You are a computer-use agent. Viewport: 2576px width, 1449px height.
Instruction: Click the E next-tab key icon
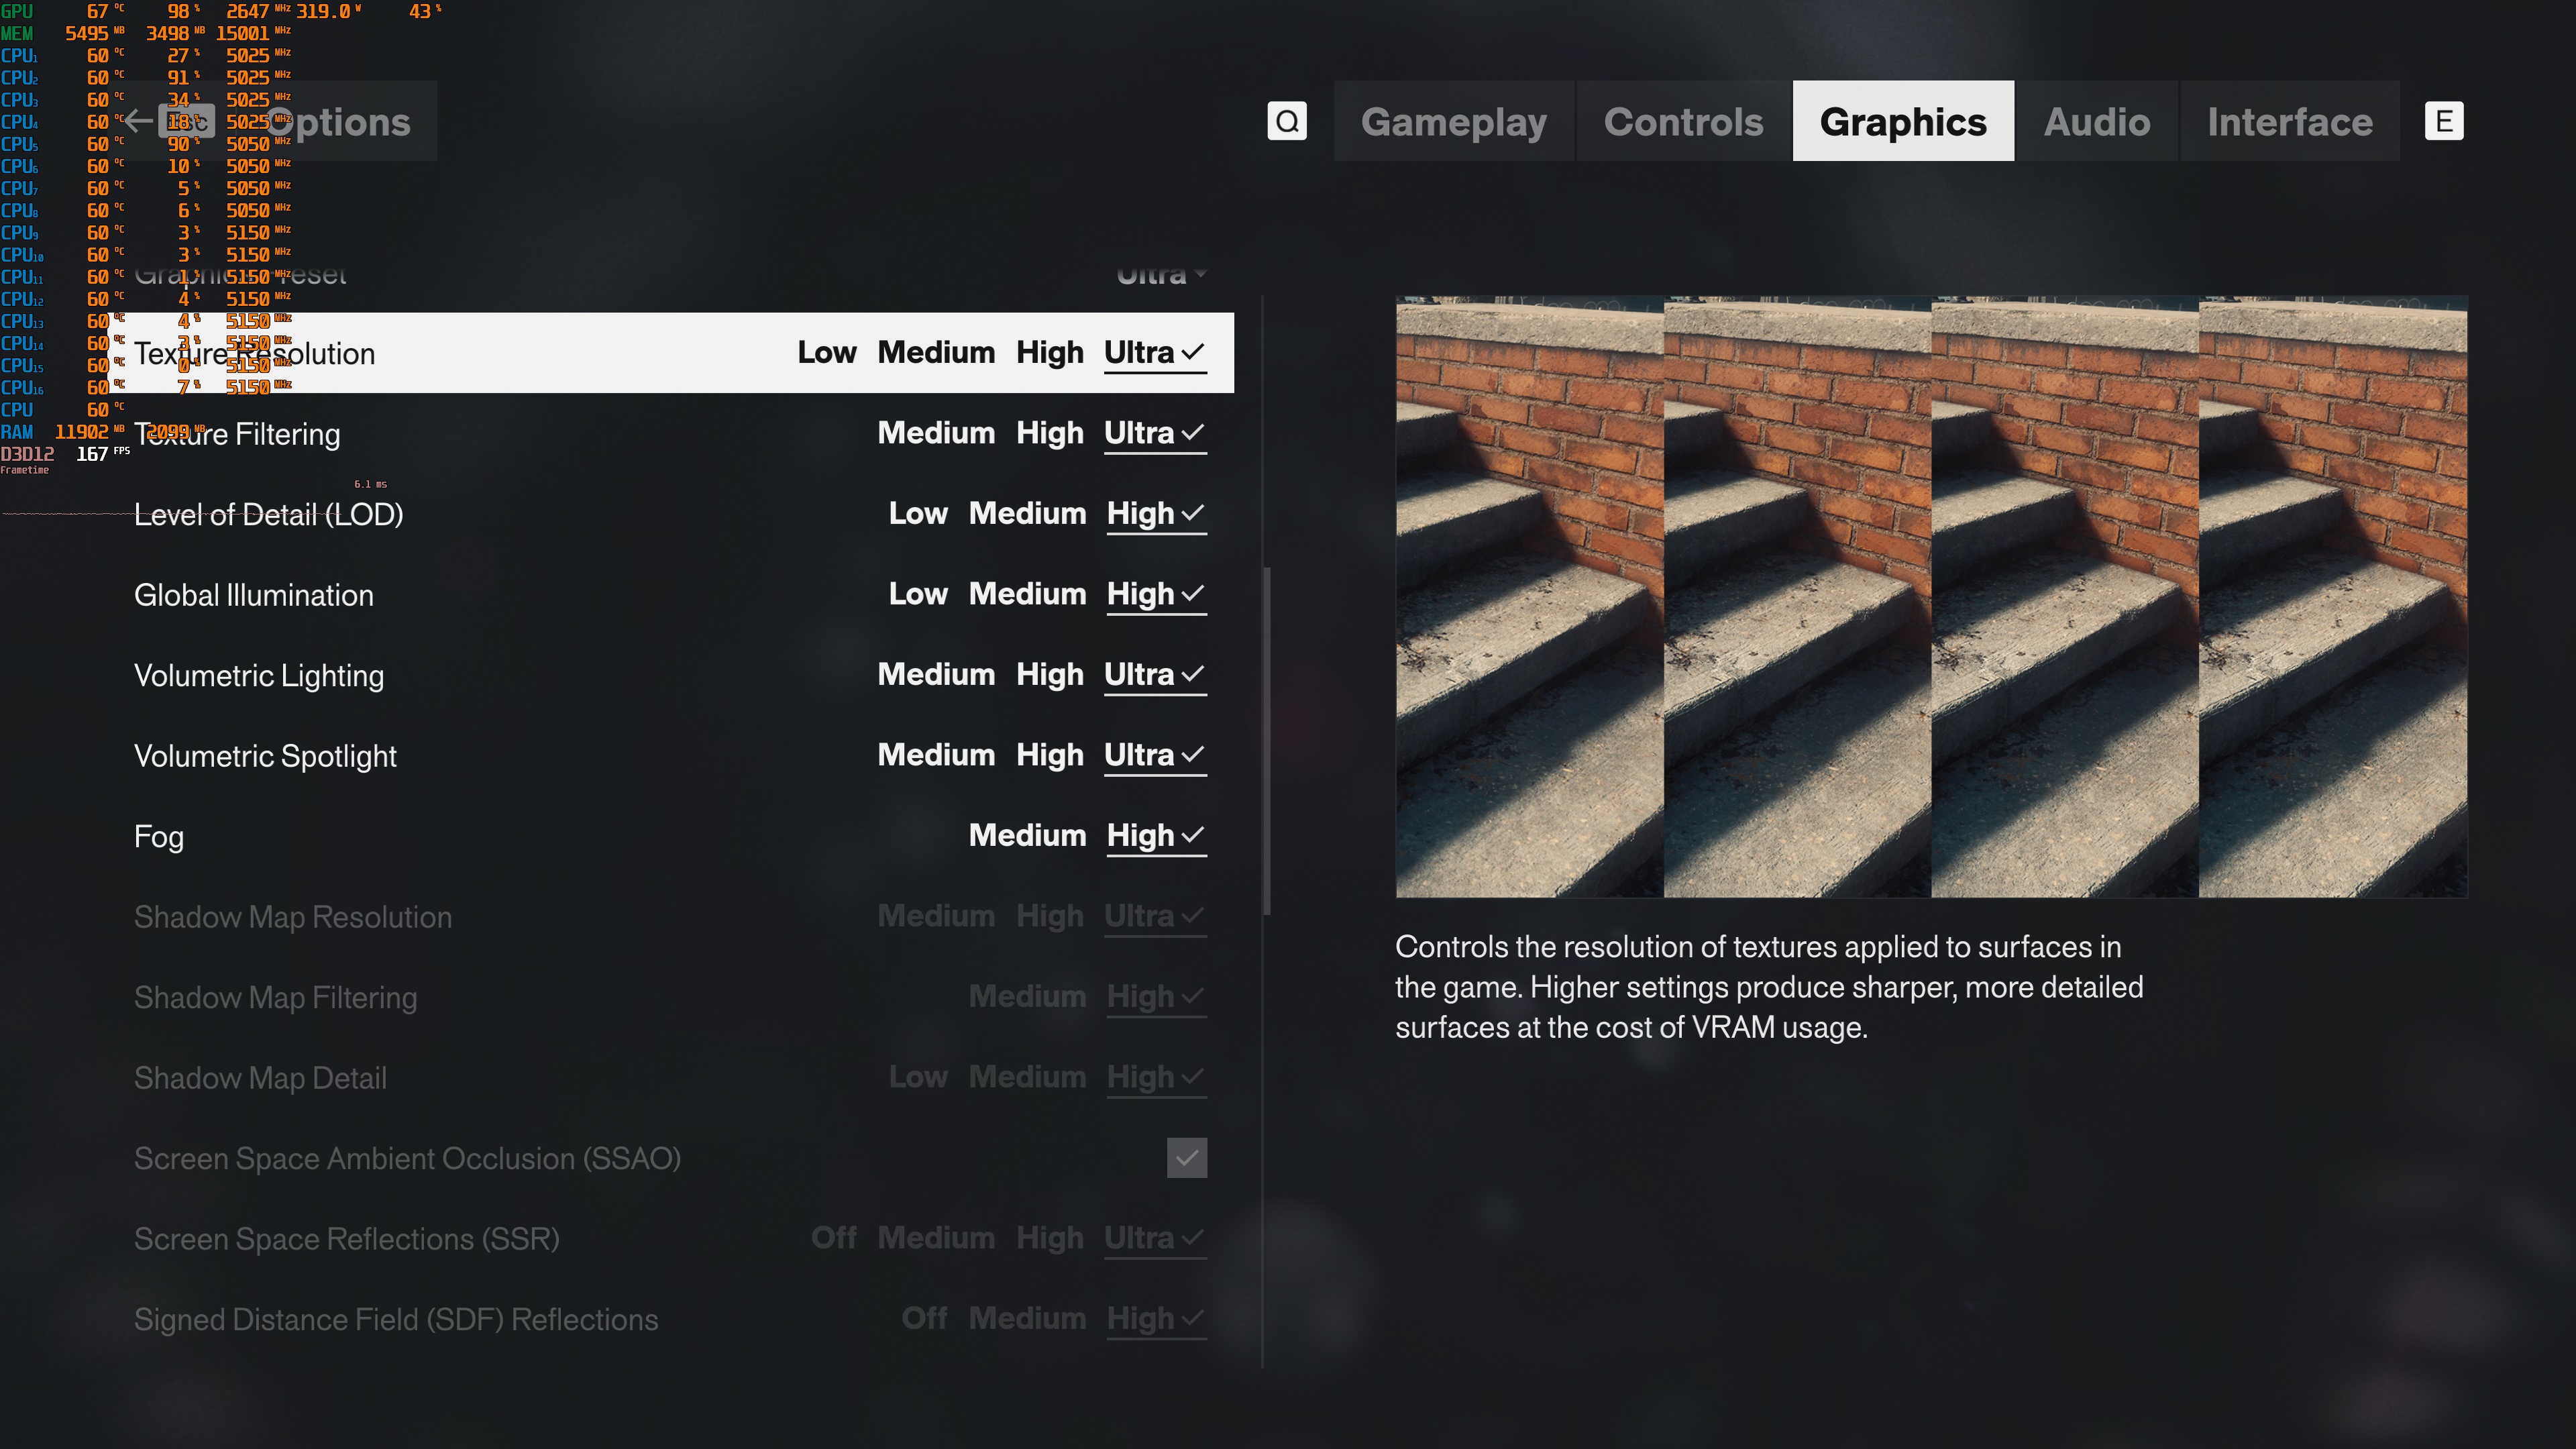(2444, 121)
